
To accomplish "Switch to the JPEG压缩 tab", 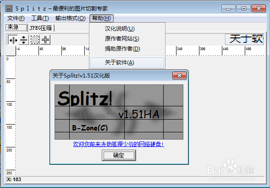I will pos(41,28).
